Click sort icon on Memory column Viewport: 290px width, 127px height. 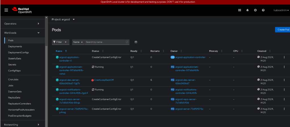[222, 51]
